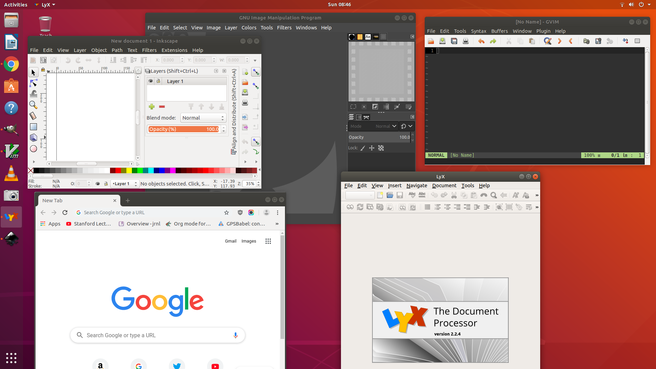Toggle current layer lock in Inkscape status bar
Image resolution: width=656 pixels, height=369 pixels.
[106, 183]
